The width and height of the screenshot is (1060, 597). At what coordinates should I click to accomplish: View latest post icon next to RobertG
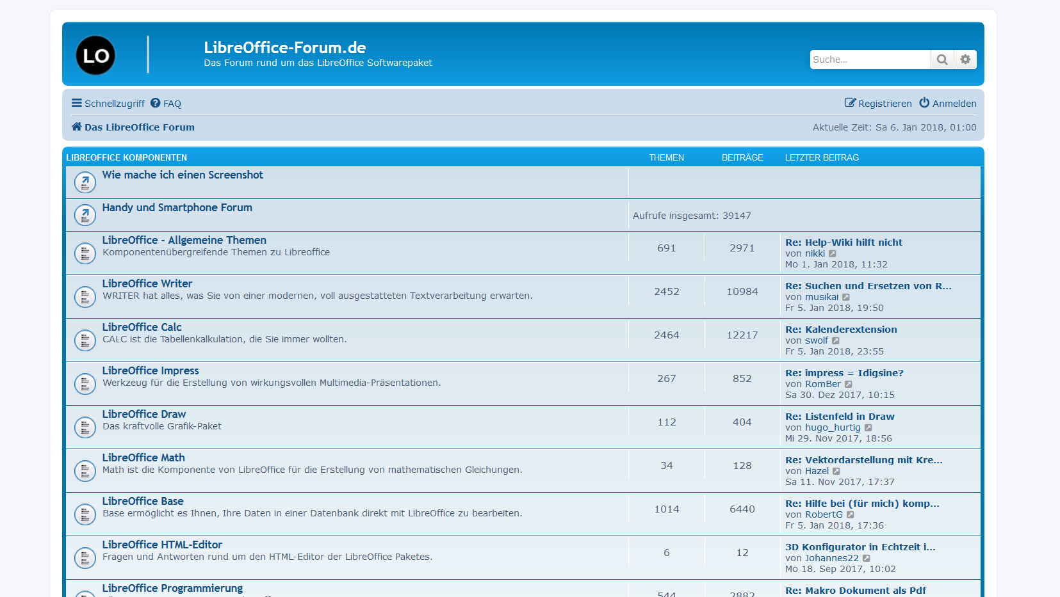851,515
